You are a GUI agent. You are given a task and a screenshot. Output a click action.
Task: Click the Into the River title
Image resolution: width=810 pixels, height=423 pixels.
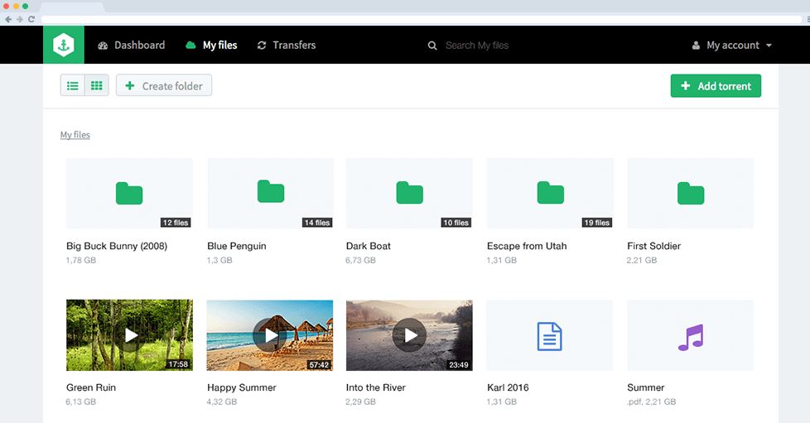coord(375,388)
